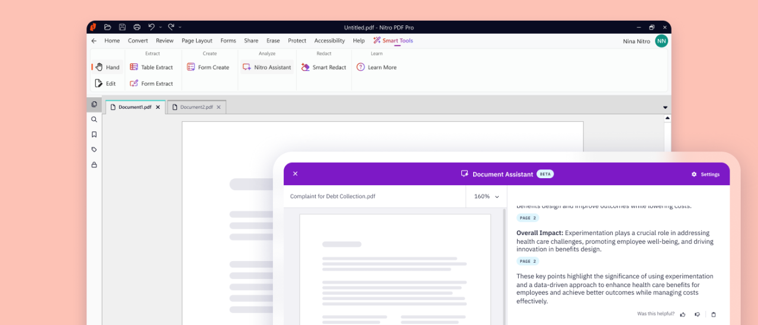Open the Pages panel in sidebar

tap(94, 104)
